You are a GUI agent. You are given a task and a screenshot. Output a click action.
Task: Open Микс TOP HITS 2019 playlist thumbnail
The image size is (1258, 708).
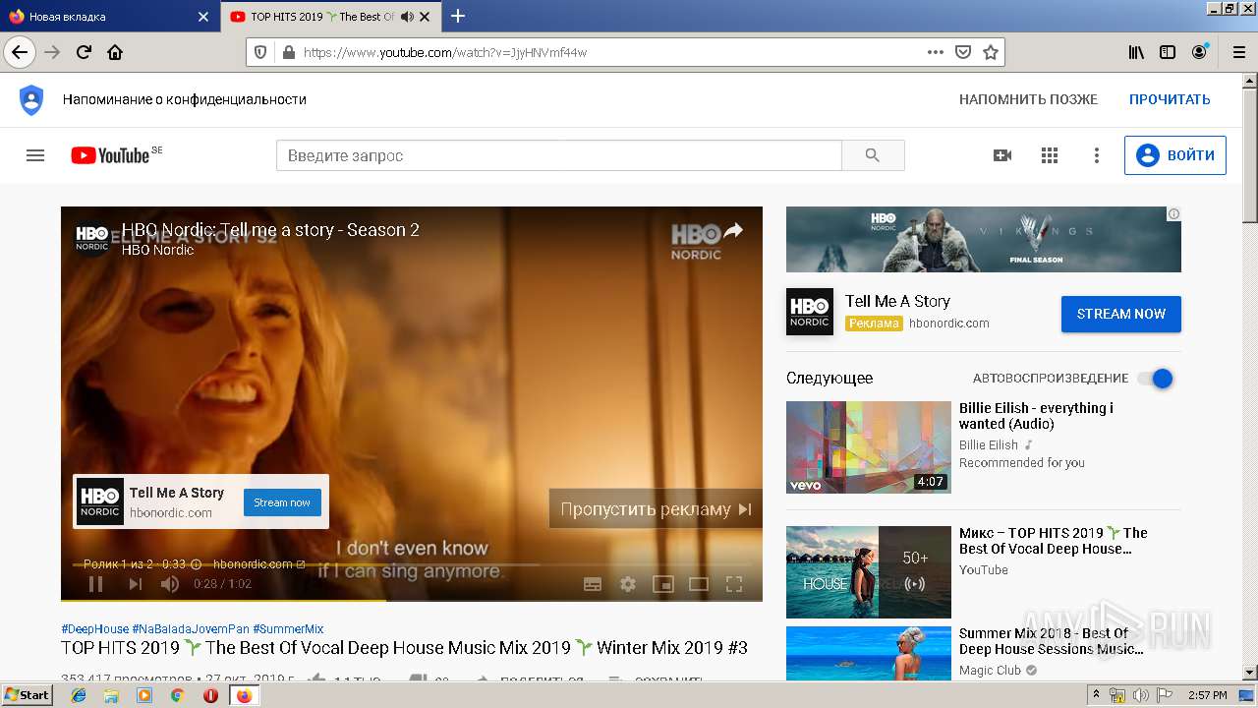pos(869,572)
